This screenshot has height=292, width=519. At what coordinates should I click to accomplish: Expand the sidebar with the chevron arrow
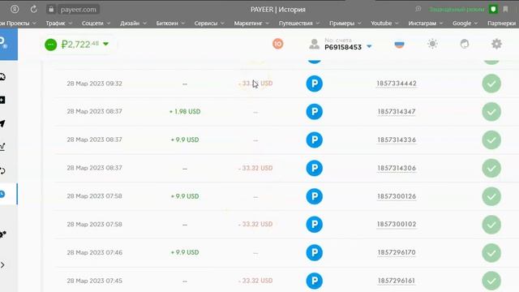click(2, 265)
